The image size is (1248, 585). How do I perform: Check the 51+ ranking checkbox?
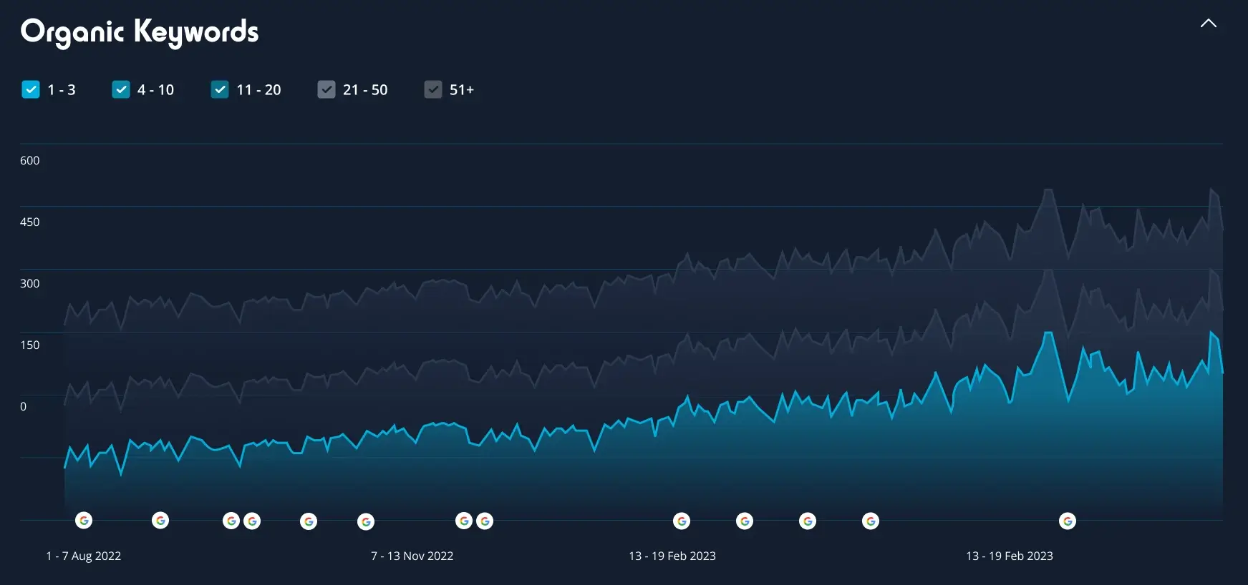pos(433,89)
